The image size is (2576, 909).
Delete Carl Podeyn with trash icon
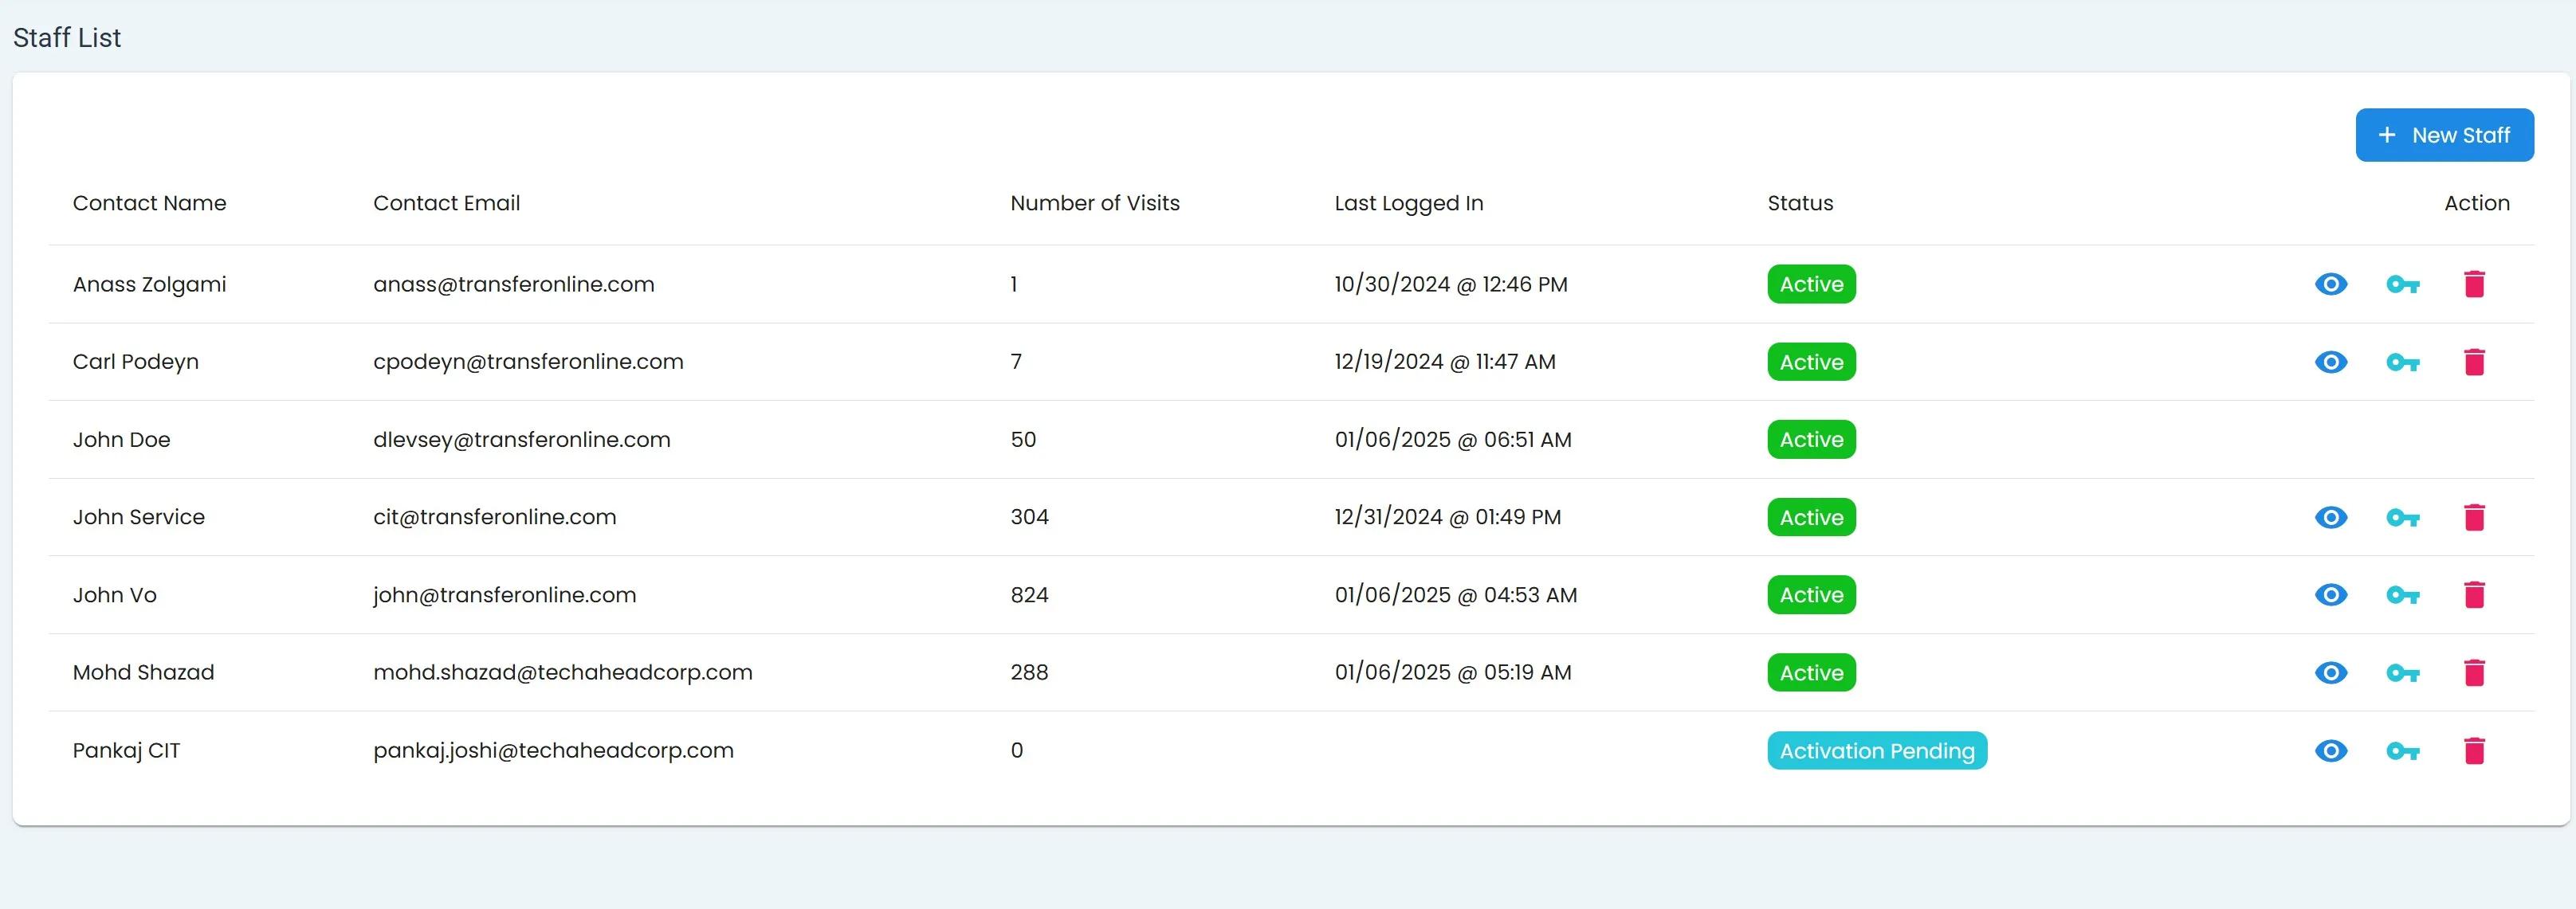[2474, 362]
